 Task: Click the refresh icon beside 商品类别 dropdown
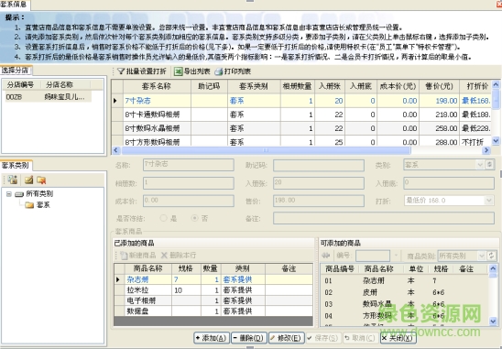point(491,256)
